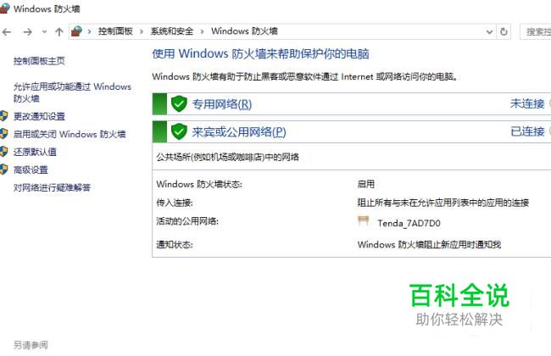The width and height of the screenshot is (551, 356).
Task: Click the 已连接 status text
Action: [527, 131]
